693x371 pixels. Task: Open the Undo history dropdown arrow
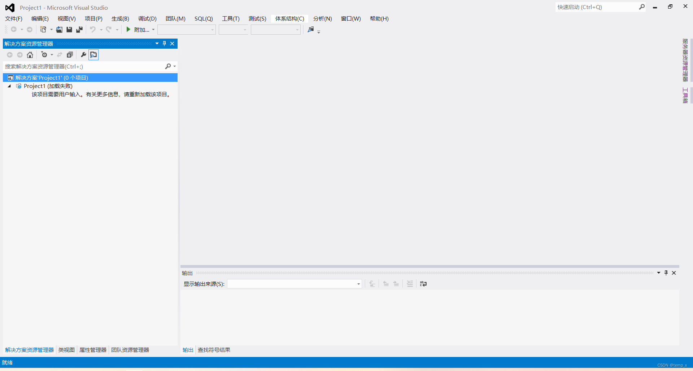point(101,30)
